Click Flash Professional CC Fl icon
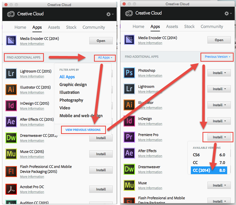The image size is (236, 205). pyautogui.click(x=11, y=171)
